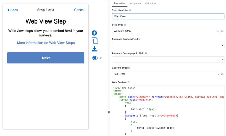
Task: Click help icon beside Populate Demographic Field label
Action: point(146,53)
